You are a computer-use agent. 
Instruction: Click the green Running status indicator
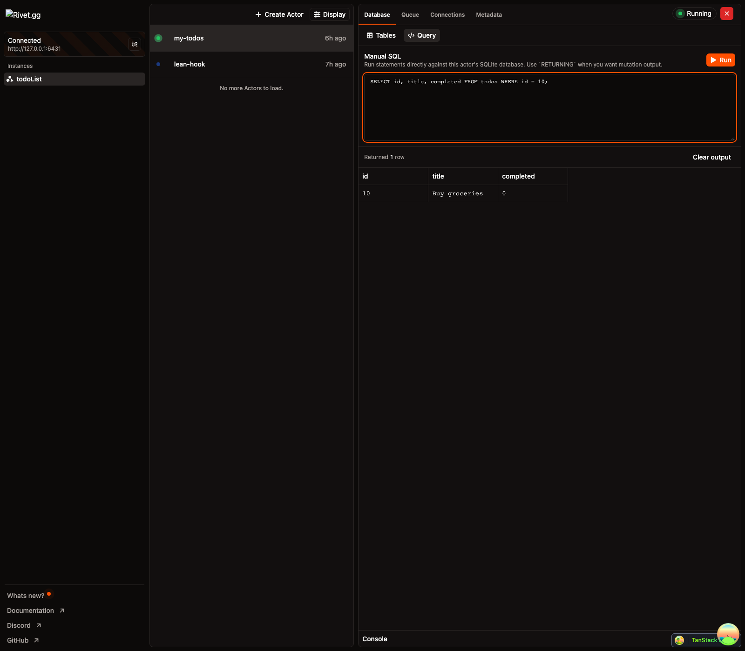[681, 13]
